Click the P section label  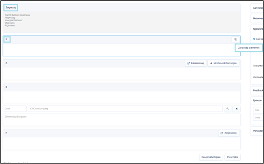(6, 133)
